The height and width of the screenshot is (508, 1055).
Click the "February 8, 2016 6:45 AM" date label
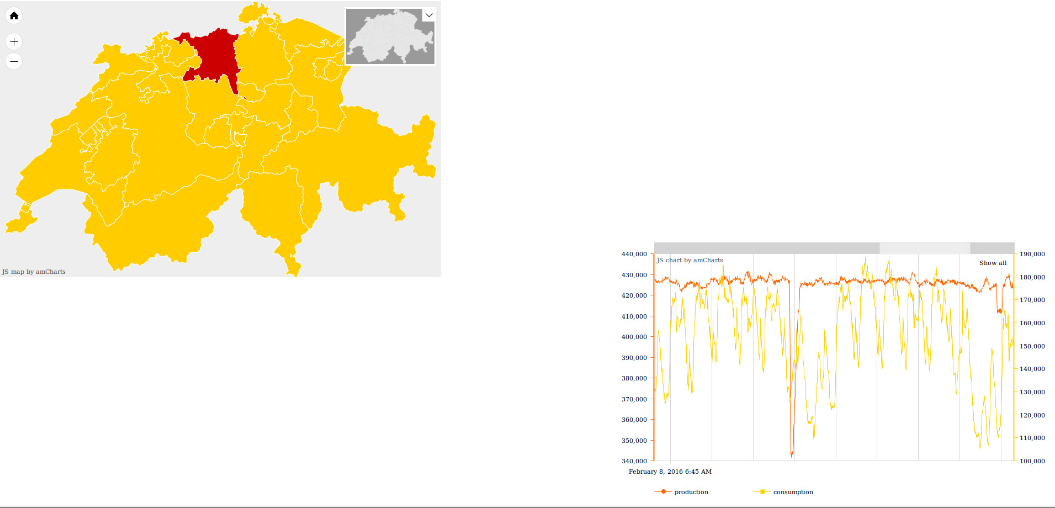pos(670,472)
